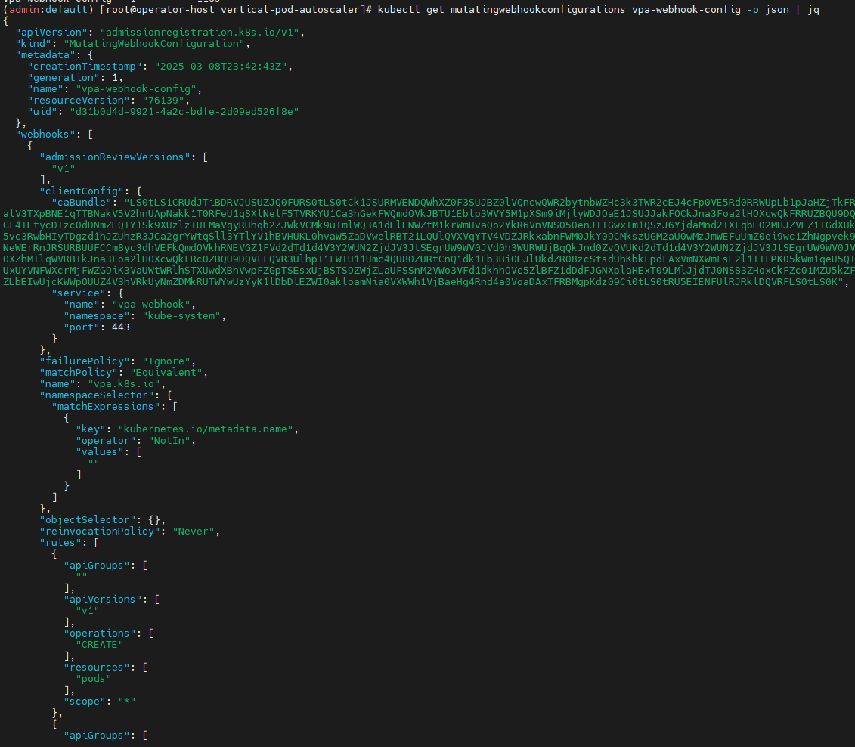This screenshot has height=747, width=855.
Task: Select the "values" key under matchExpressions
Action: coord(100,452)
